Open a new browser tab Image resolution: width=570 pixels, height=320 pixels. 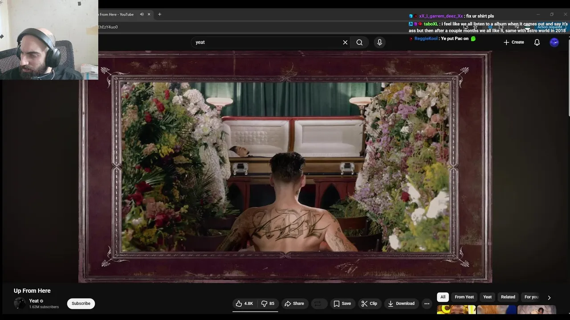(159, 14)
